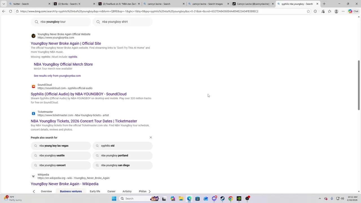
Task: Search 'nba youngboy seattle' related query
Action: click(61, 156)
